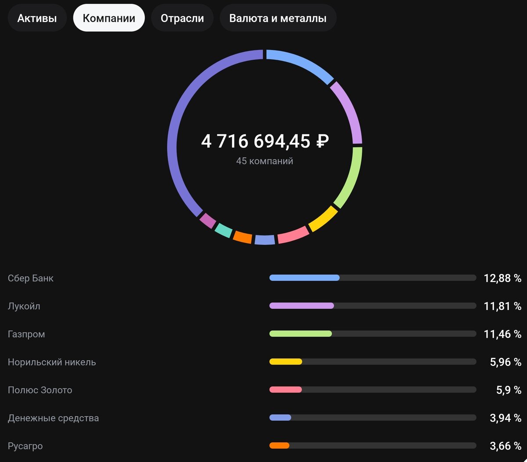Switch to the Активы tab

tap(37, 18)
